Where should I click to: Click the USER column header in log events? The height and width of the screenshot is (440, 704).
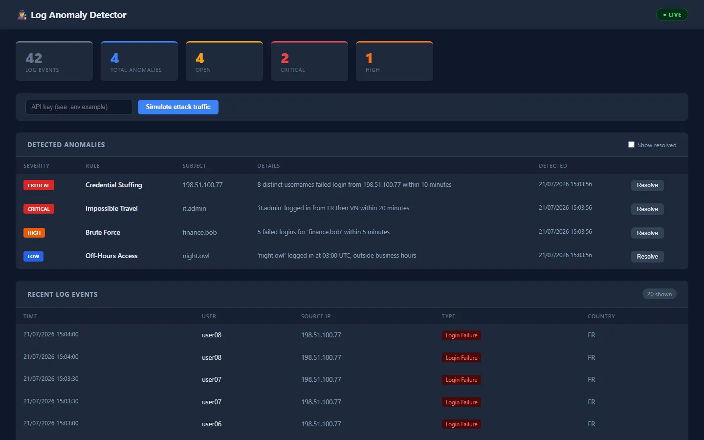point(209,316)
